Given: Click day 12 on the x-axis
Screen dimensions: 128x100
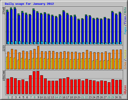Looking at the screenshot, I should point(49,97).
